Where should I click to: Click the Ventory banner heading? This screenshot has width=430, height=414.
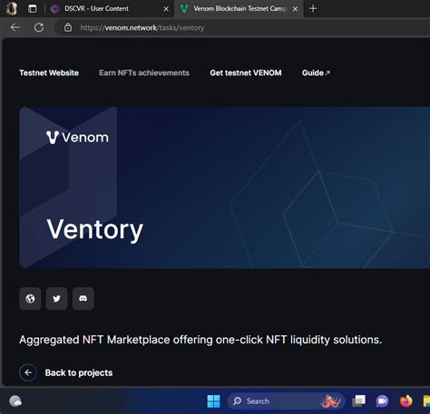click(x=94, y=229)
